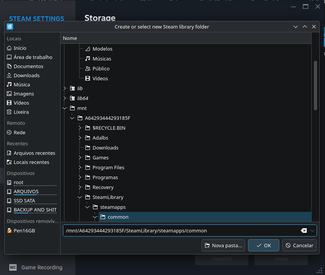The image size is (325, 275).
Task: Open Rede network location
Action: point(19,132)
